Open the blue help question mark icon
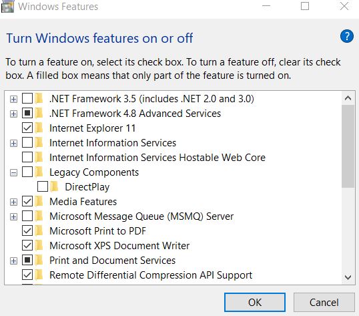 (x=346, y=36)
